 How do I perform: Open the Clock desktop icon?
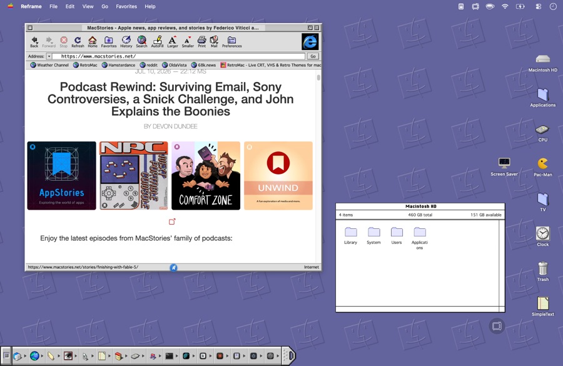[x=542, y=236]
